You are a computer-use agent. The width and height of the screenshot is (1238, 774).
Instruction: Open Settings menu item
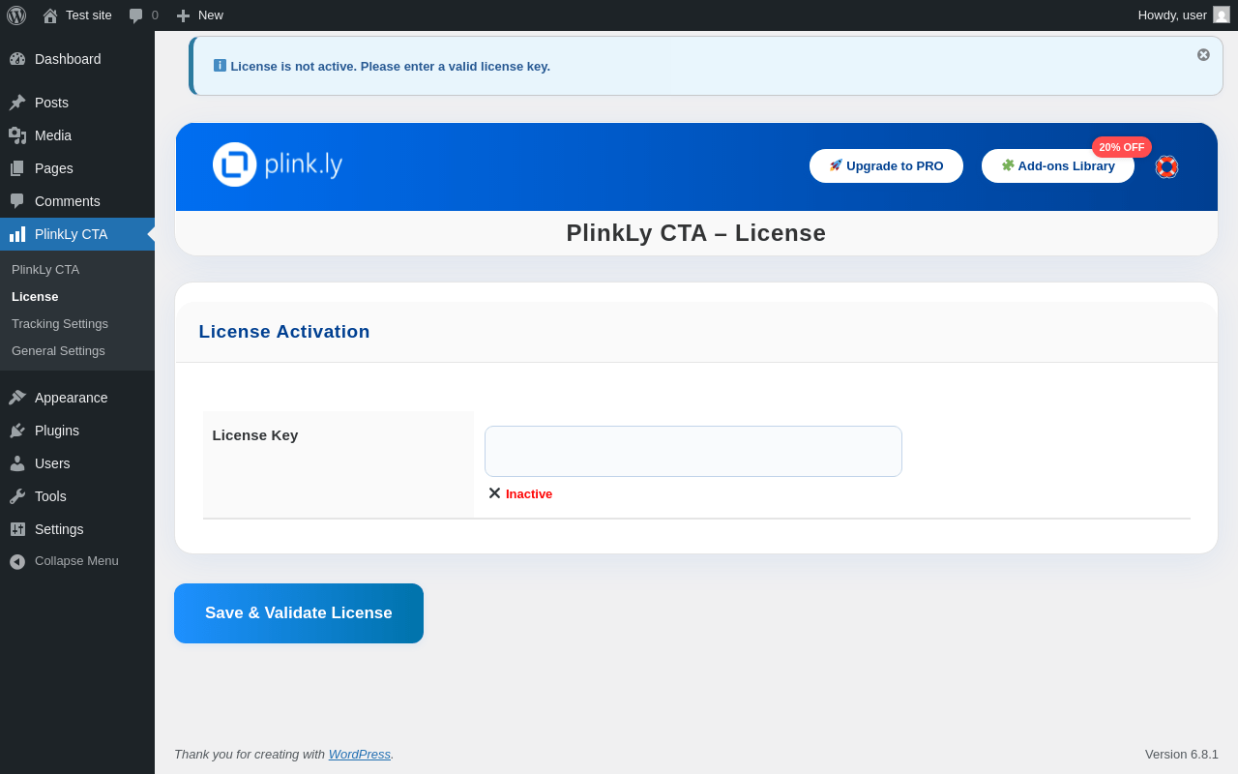pos(77,529)
